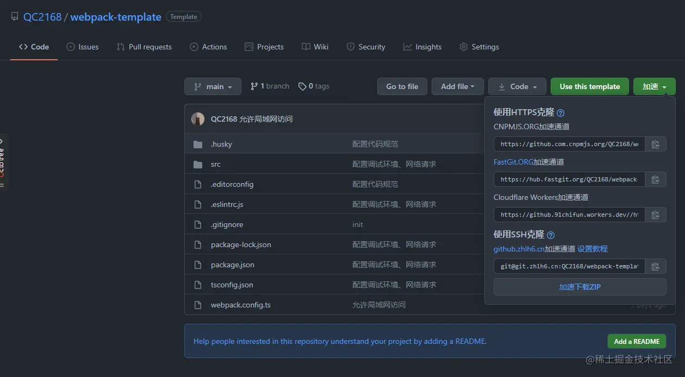The height and width of the screenshot is (377, 685).
Task: Open the .eslintrc.js file
Action: [x=227, y=204]
